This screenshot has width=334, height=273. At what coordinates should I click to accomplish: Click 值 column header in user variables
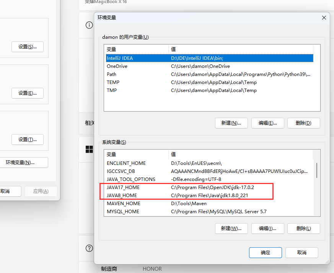[x=241, y=49]
